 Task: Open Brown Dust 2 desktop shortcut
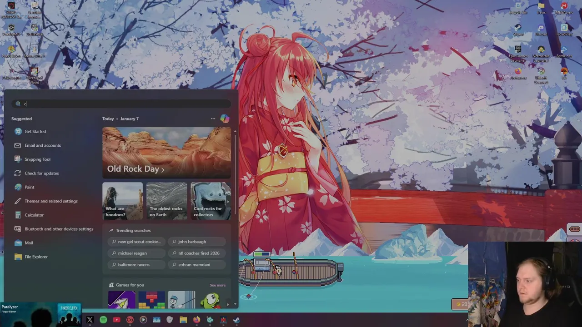[x=34, y=52]
